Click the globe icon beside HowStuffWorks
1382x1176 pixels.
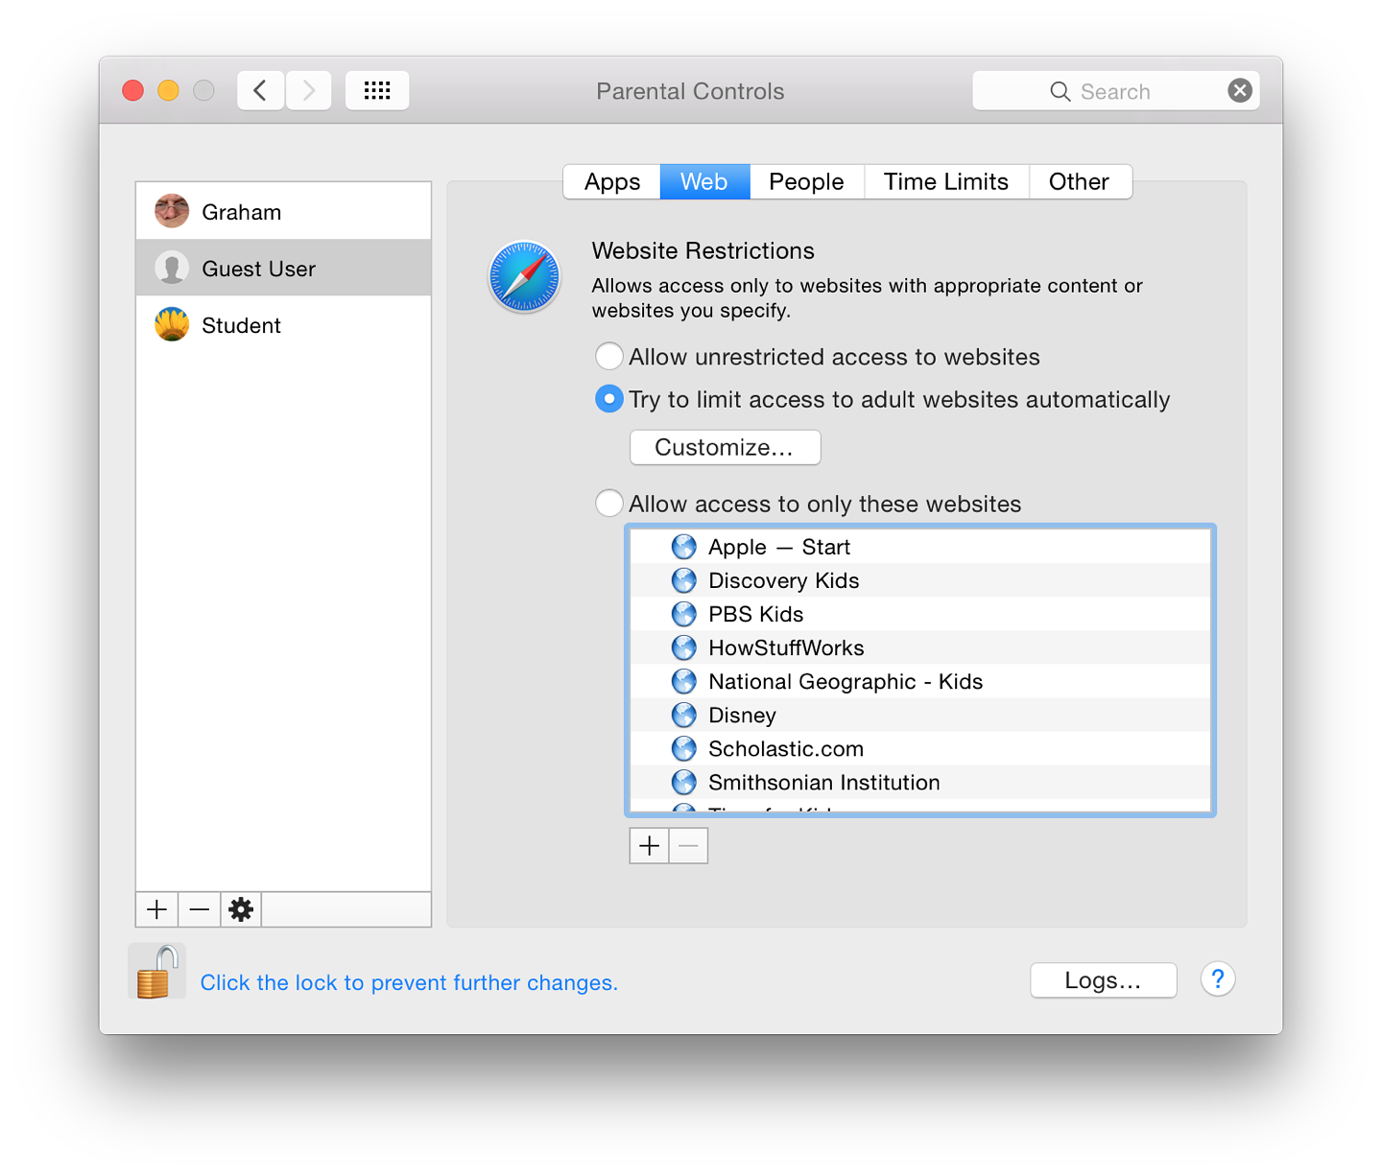tap(684, 647)
